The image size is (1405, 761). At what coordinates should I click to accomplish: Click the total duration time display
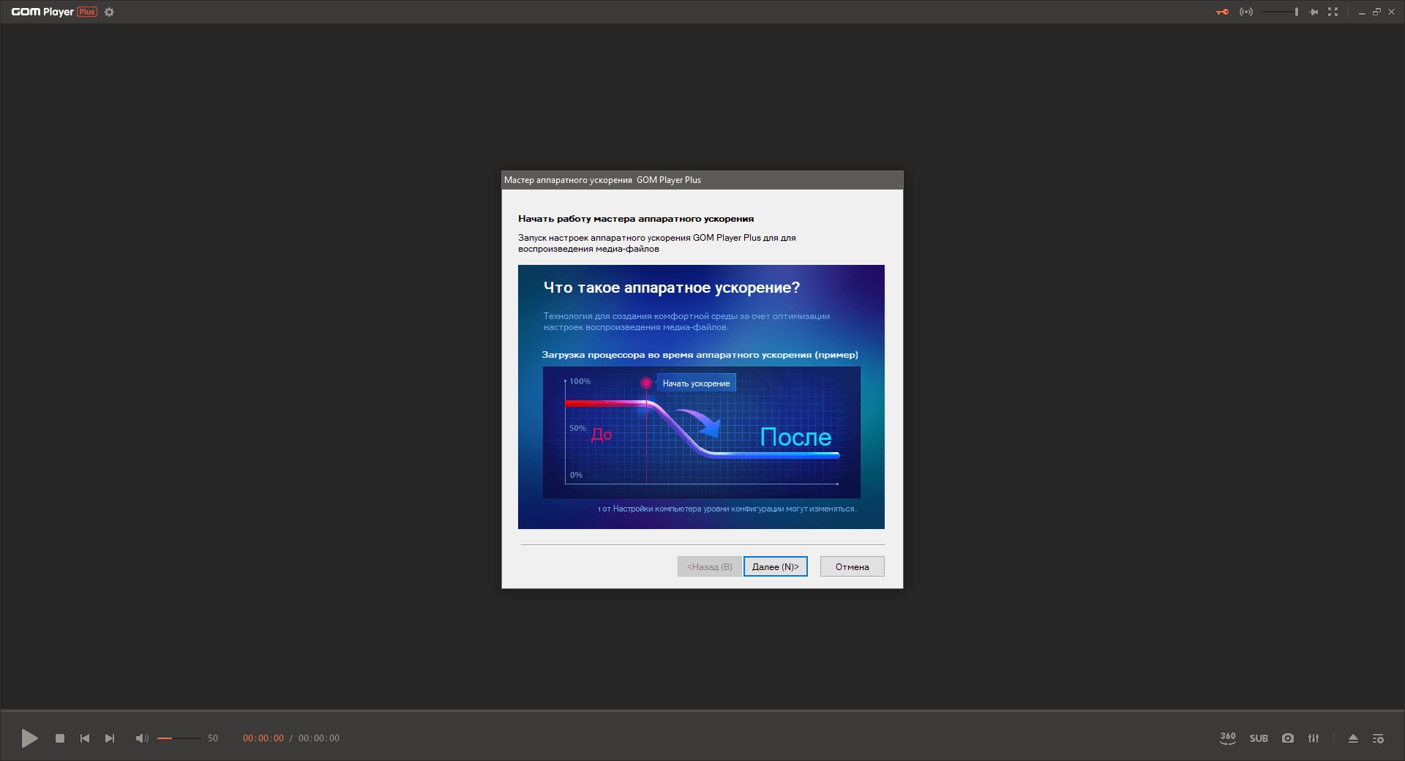coord(319,738)
